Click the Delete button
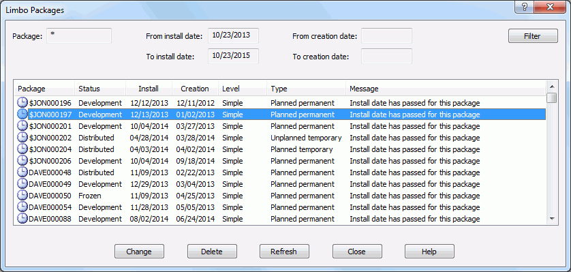This screenshot has width=571, height=272. coord(212,252)
